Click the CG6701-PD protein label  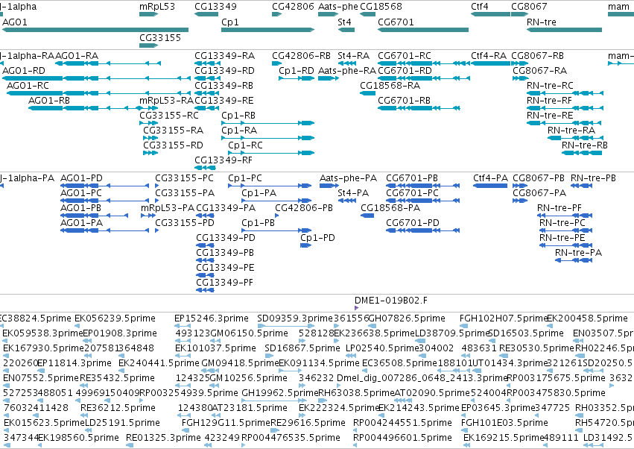coord(413,223)
